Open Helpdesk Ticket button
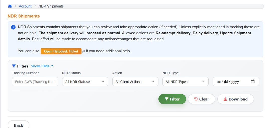268x128 pixels. click(x=61, y=51)
